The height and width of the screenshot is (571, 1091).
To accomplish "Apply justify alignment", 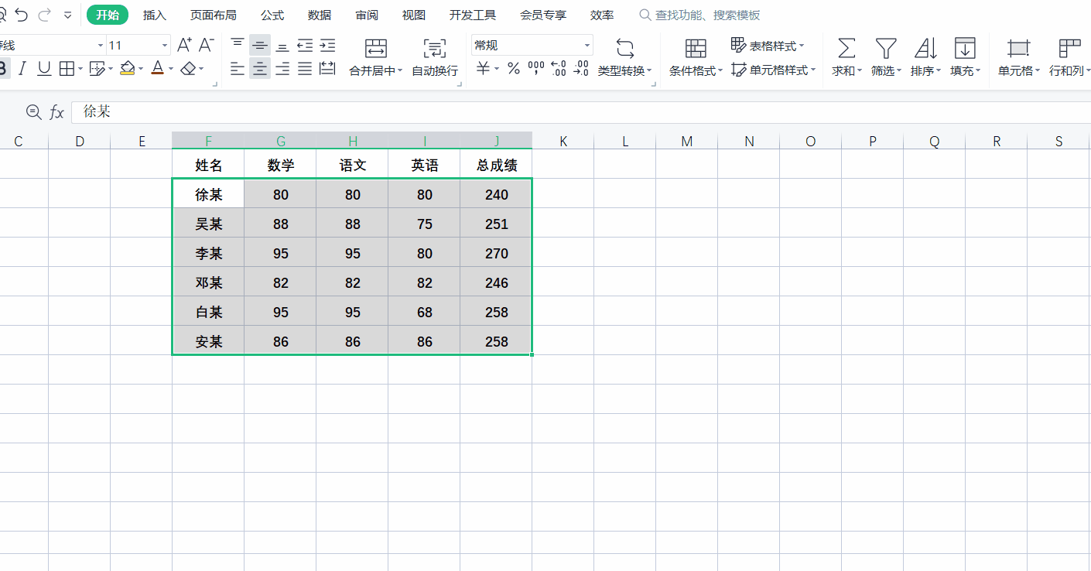I will 305,69.
